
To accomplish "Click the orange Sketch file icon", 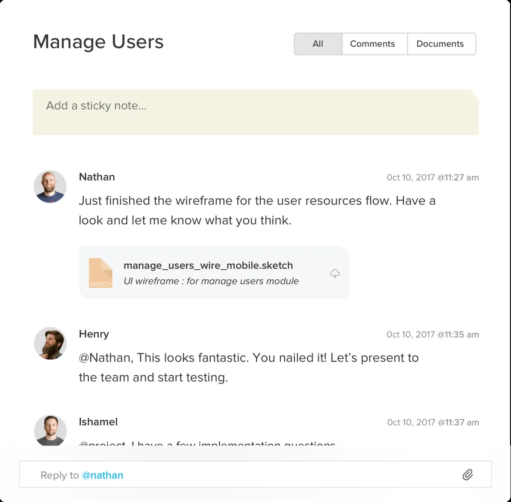I will 100,273.
